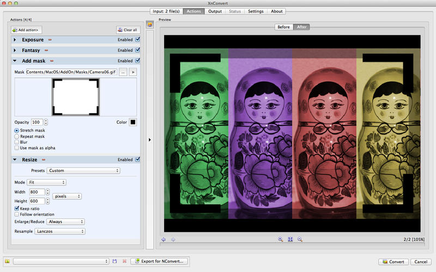Remove the Add mask action
This screenshot has width=436, height=272.
(51, 61)
